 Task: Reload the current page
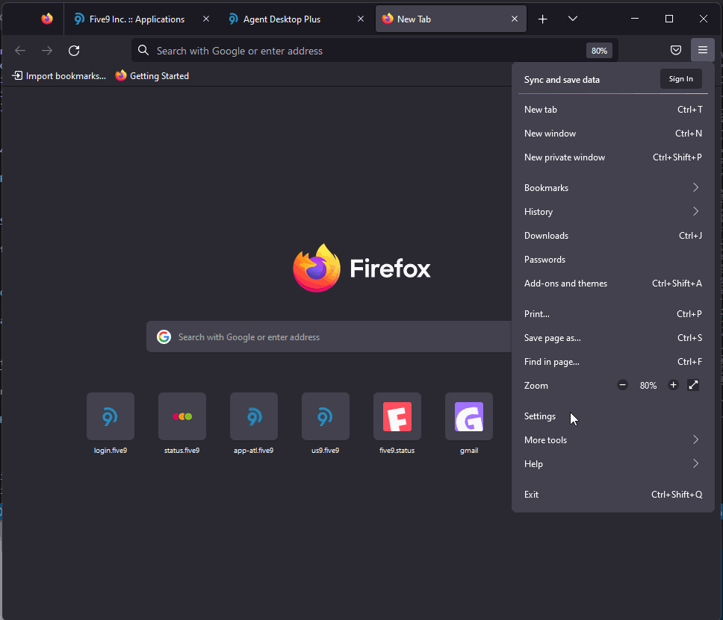[74, 51]
